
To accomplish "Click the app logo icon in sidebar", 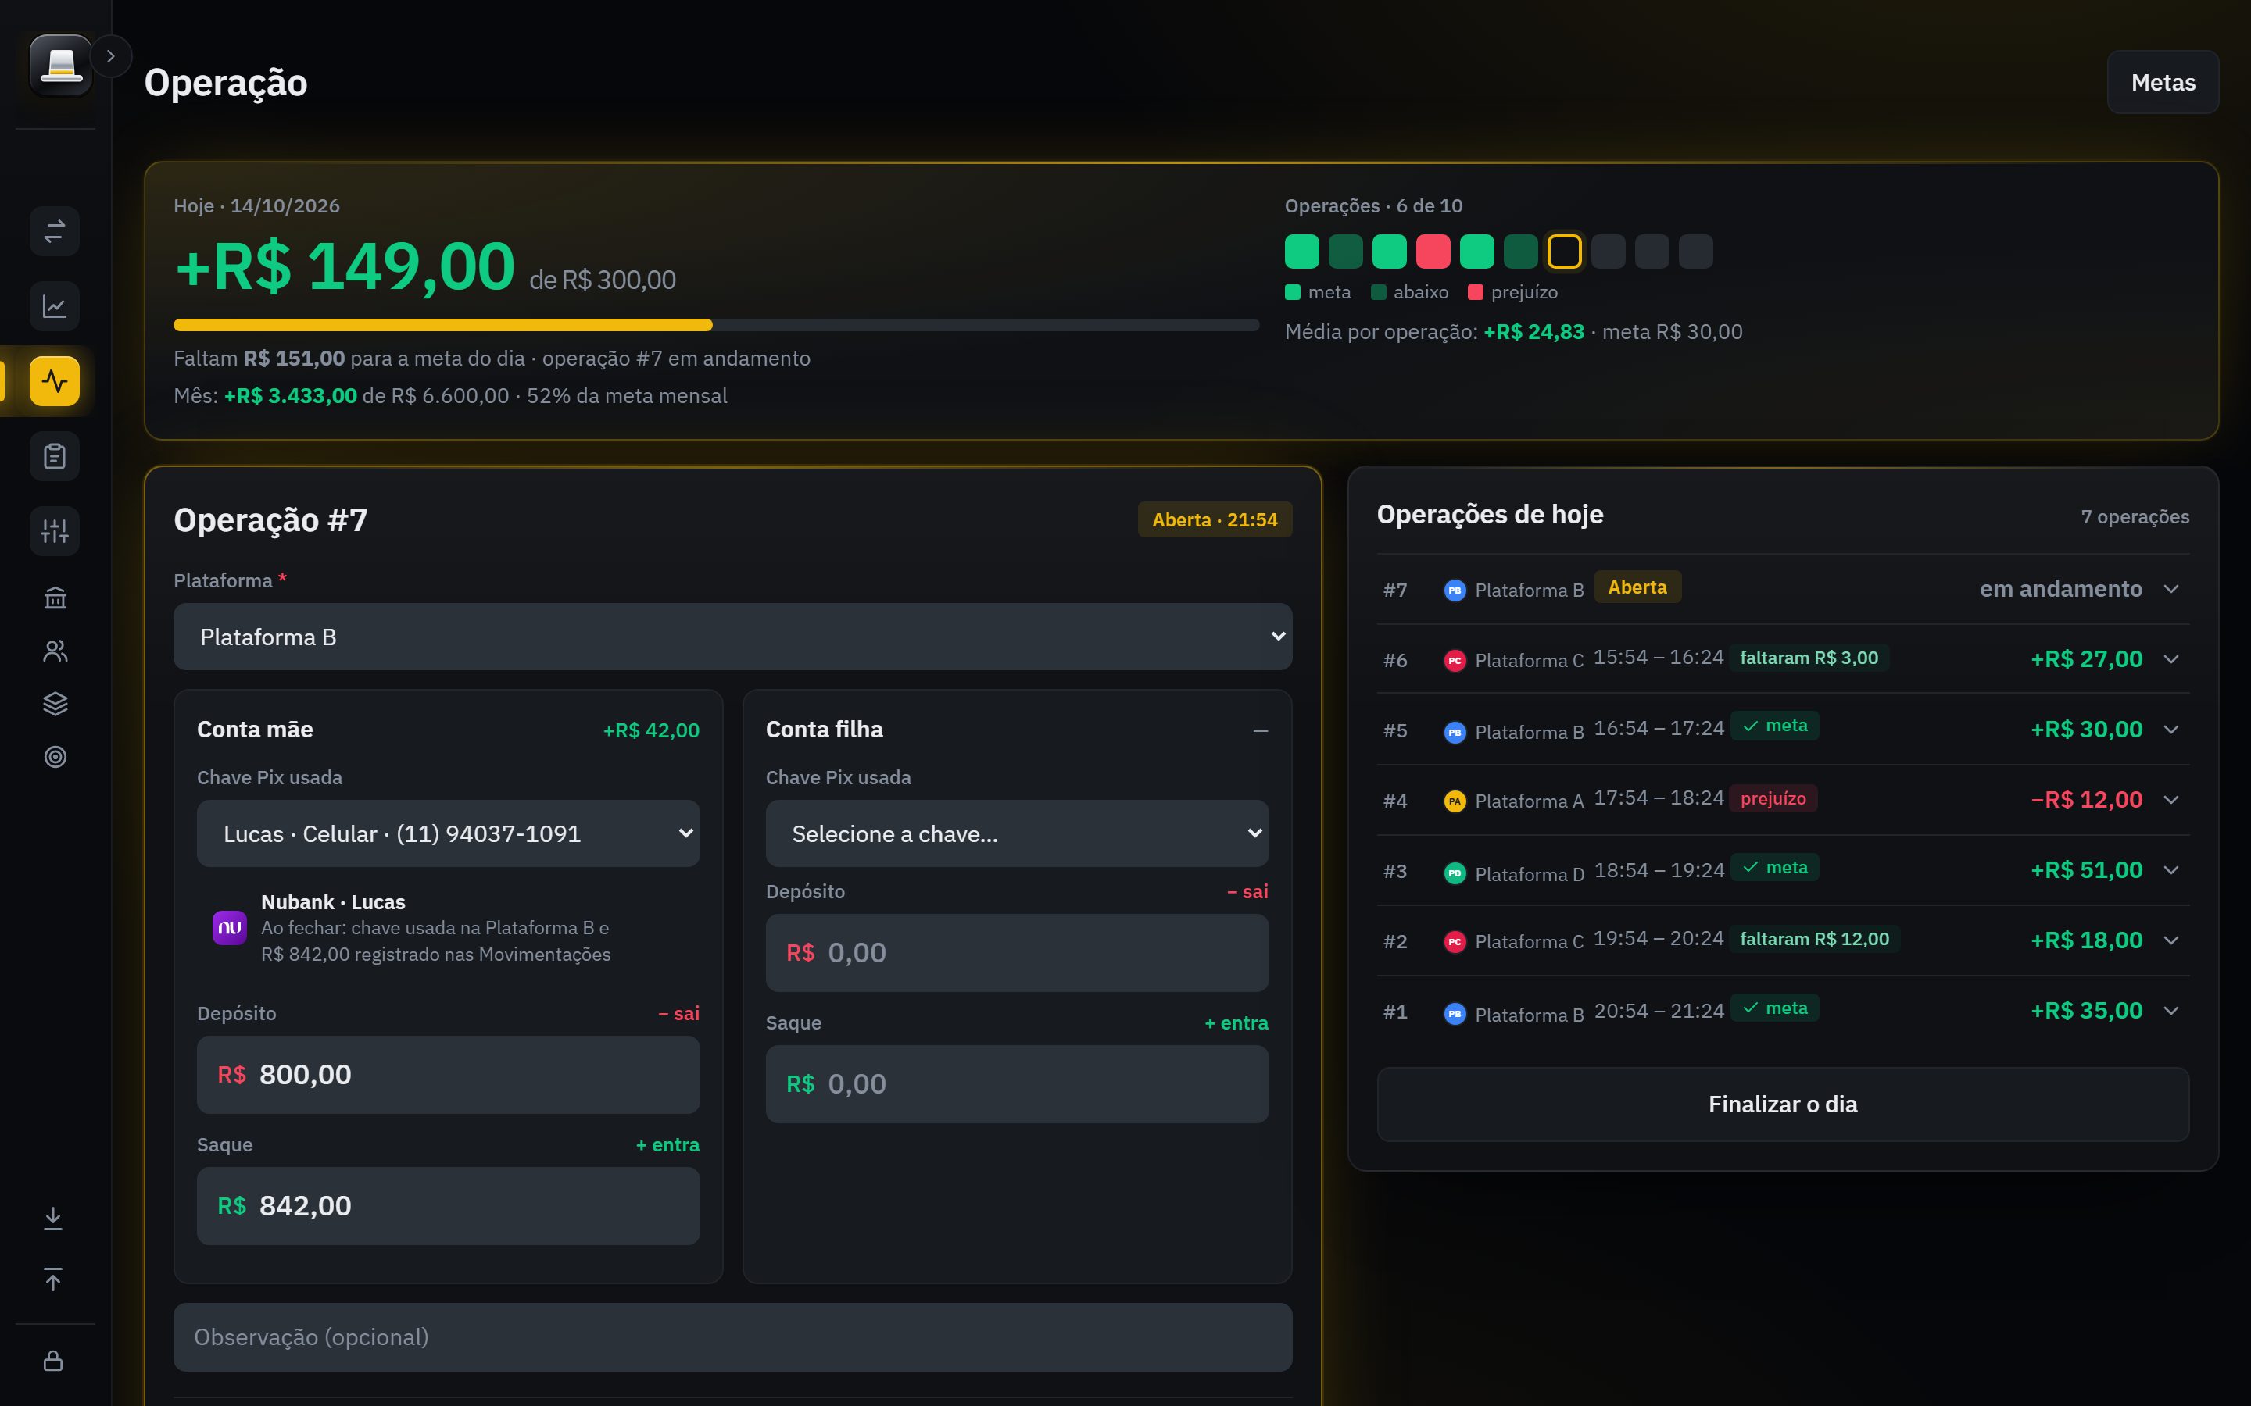I will pos(60,65).
